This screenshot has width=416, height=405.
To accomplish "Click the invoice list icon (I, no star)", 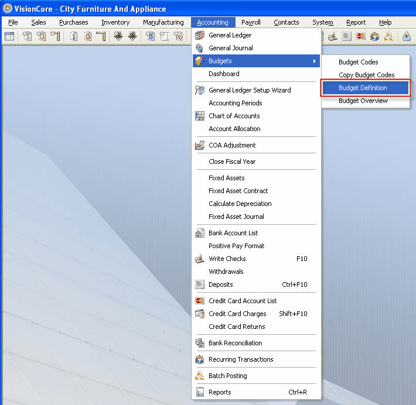I will click(74, 36).
